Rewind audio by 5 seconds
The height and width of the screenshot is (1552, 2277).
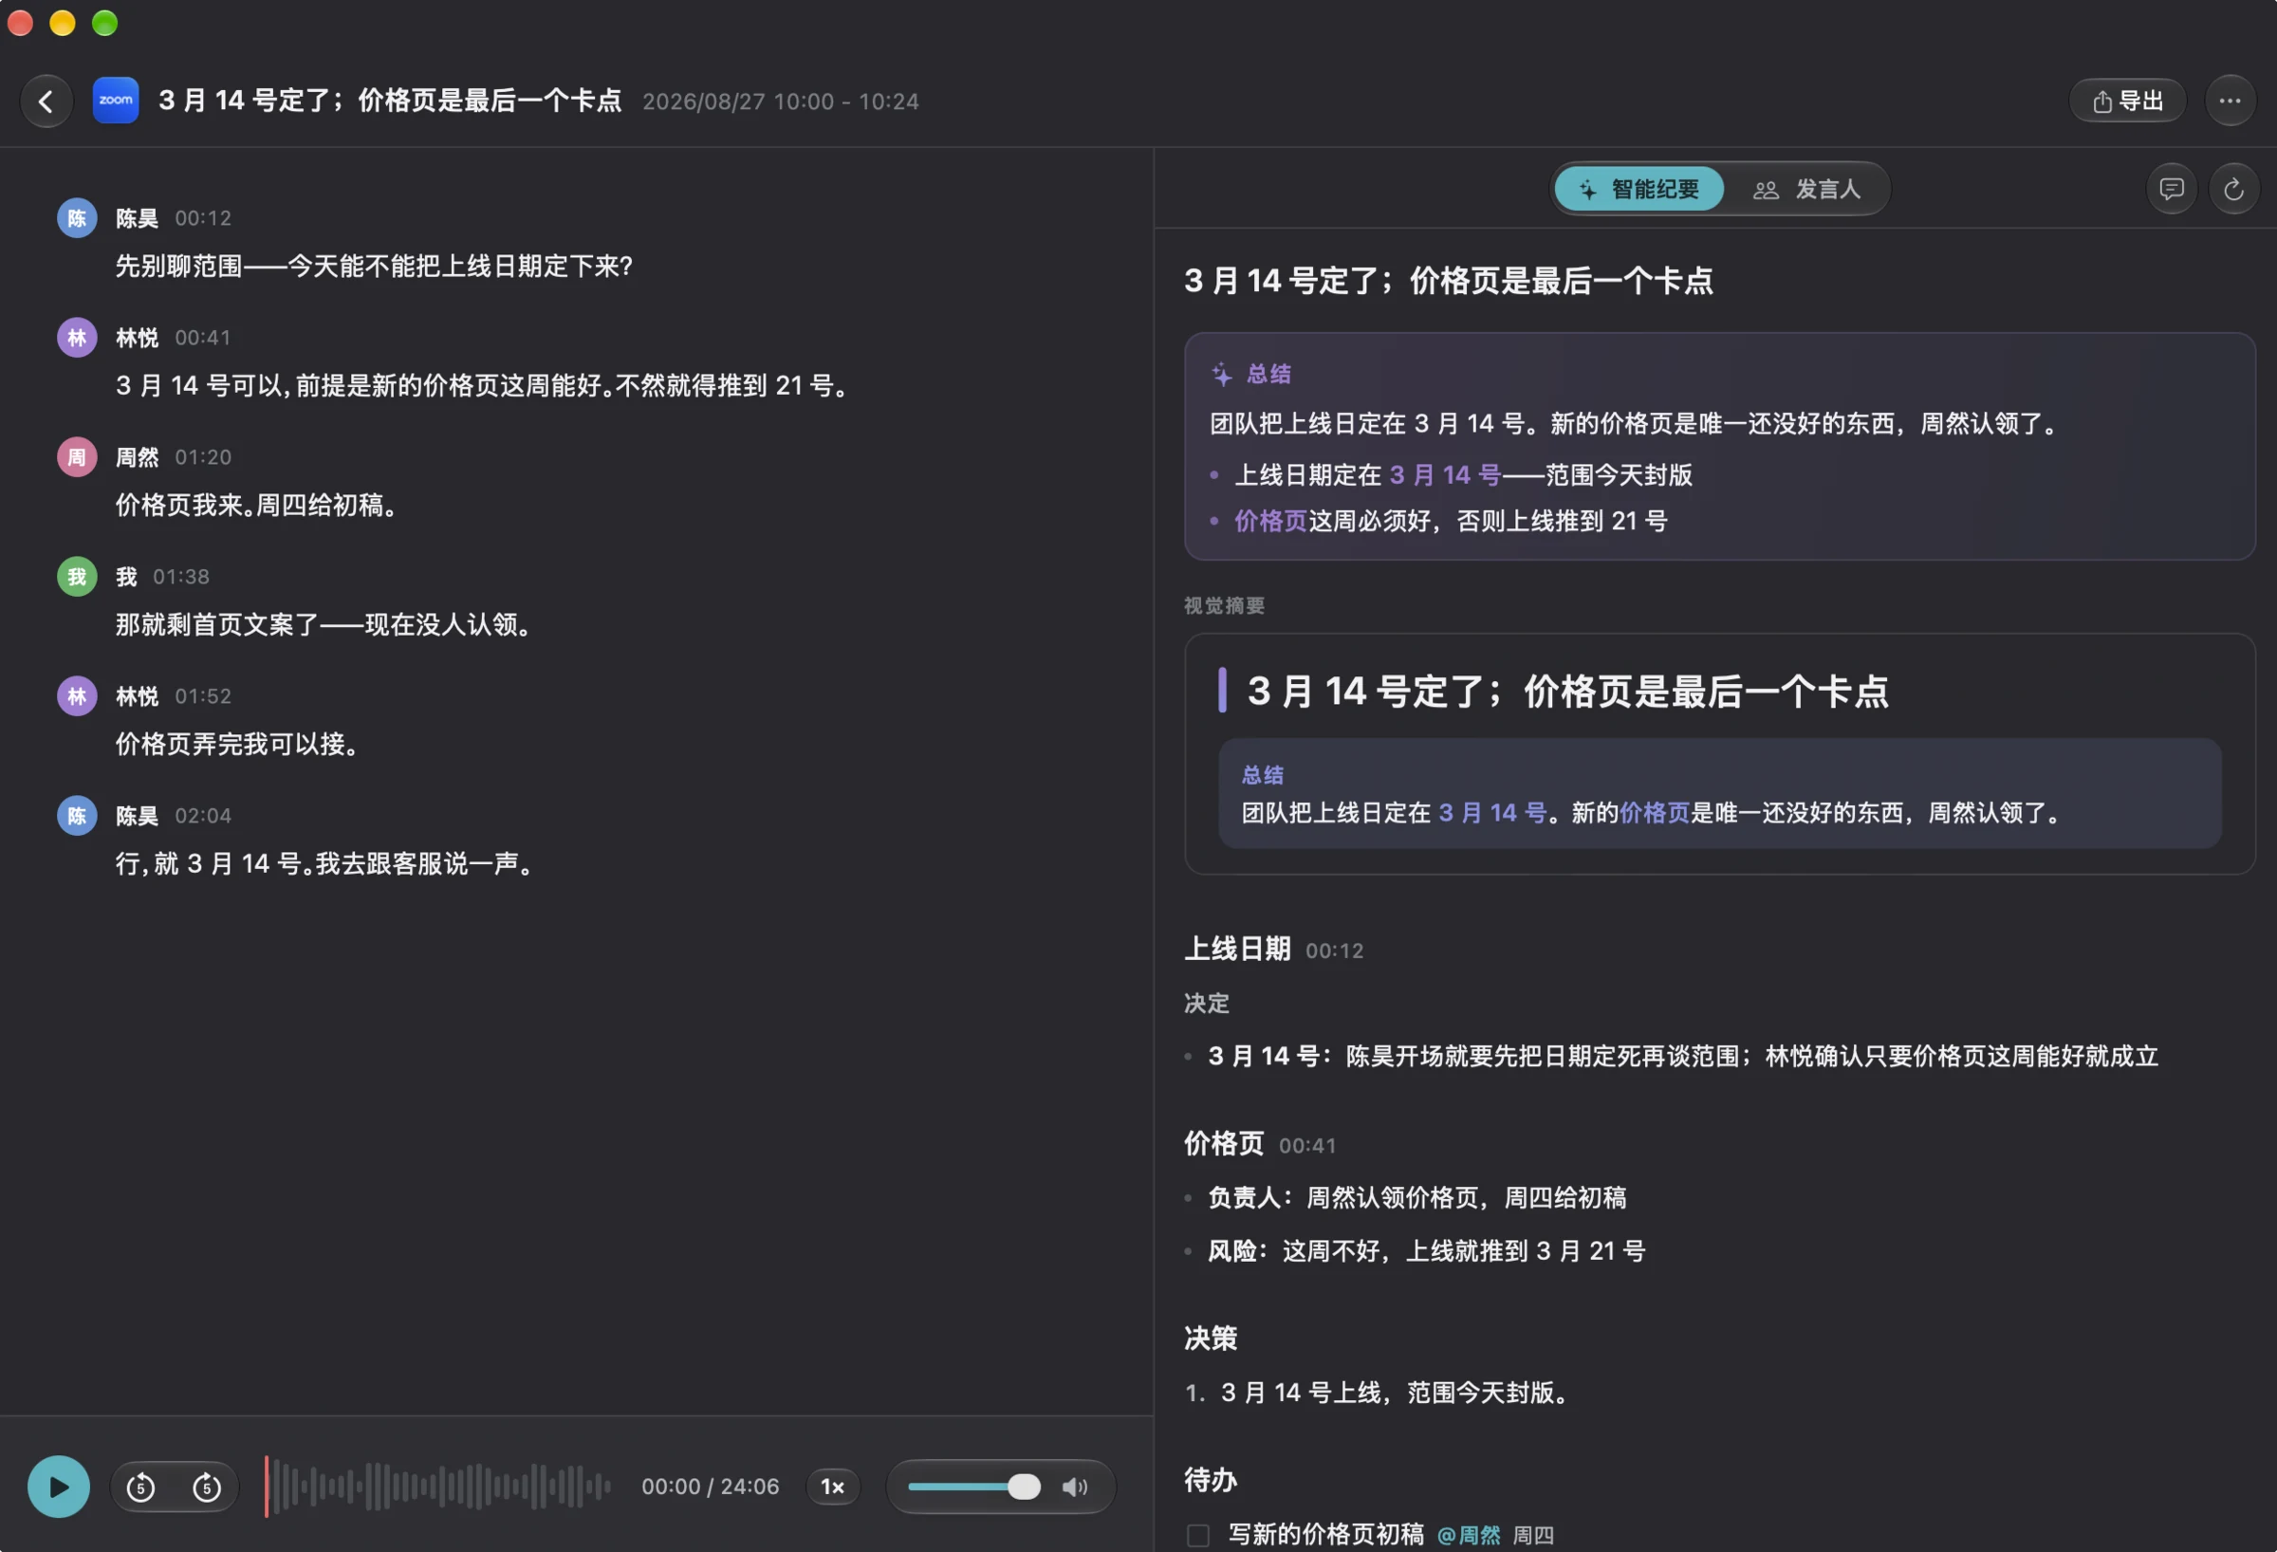[x=141, y=1487]
